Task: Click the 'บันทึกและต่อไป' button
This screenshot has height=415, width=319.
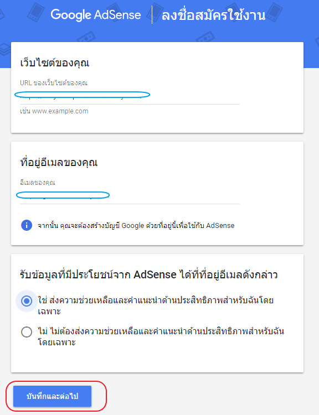Action: point(53,396)
